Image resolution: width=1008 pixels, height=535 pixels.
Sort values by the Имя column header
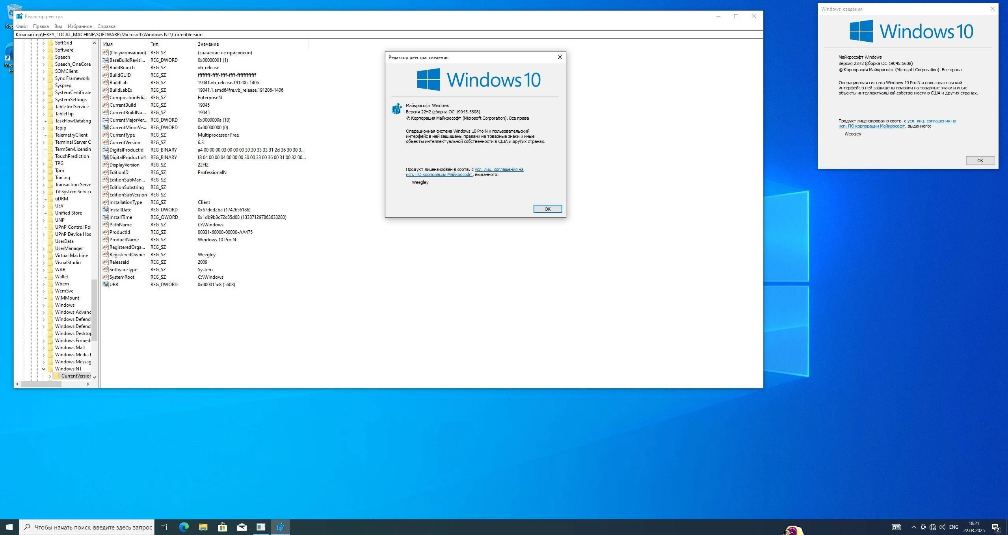124,44
